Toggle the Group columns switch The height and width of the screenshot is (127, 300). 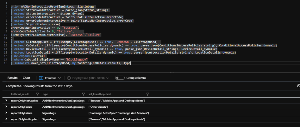pyautogui.click(x=120, y=78)
